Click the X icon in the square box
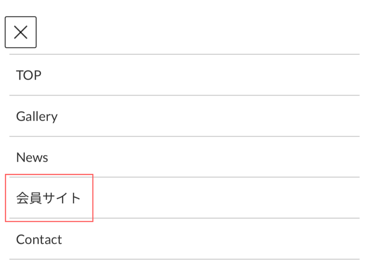 [21, 32]
